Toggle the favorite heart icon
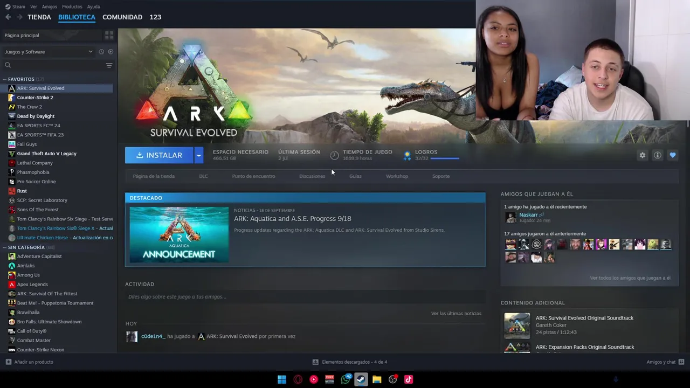Viewport: 690px width, 388px height. [x=673, y=155]
